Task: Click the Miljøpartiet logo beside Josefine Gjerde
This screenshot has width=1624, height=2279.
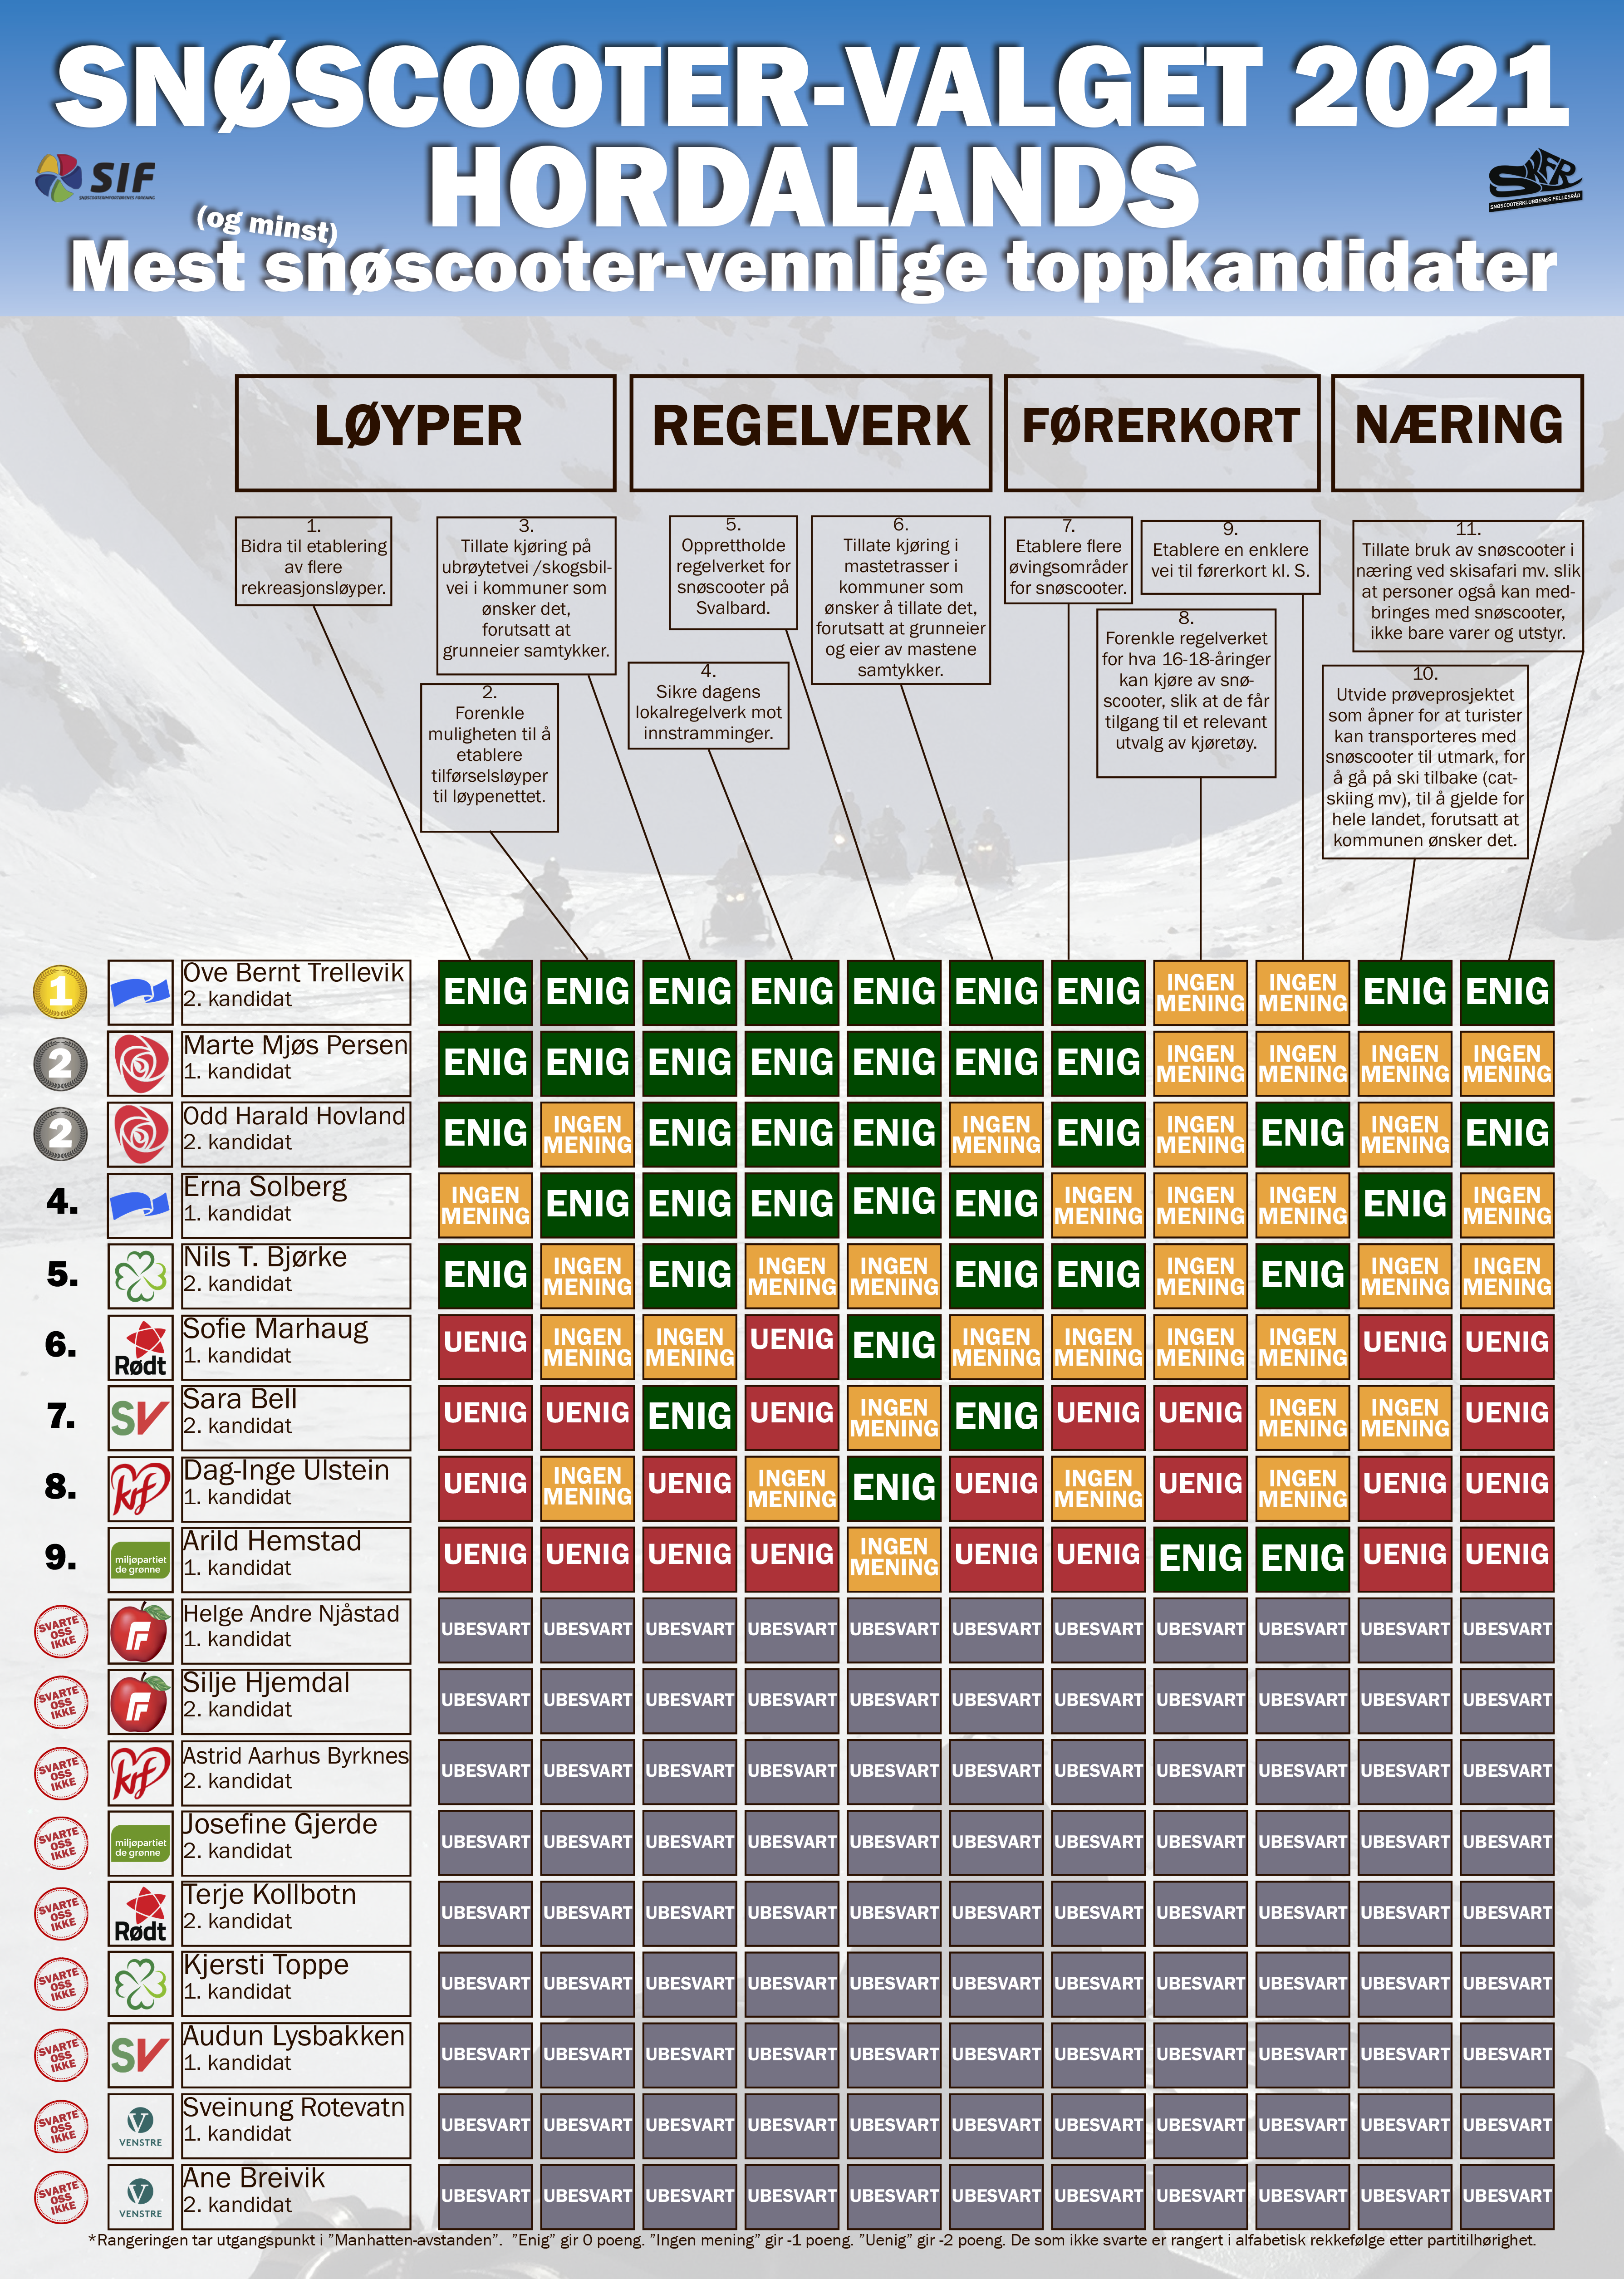Action: coord(140,1843)
